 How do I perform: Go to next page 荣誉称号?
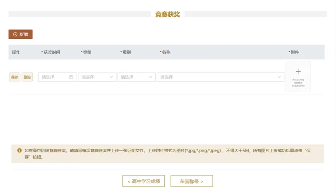(192, 181)
